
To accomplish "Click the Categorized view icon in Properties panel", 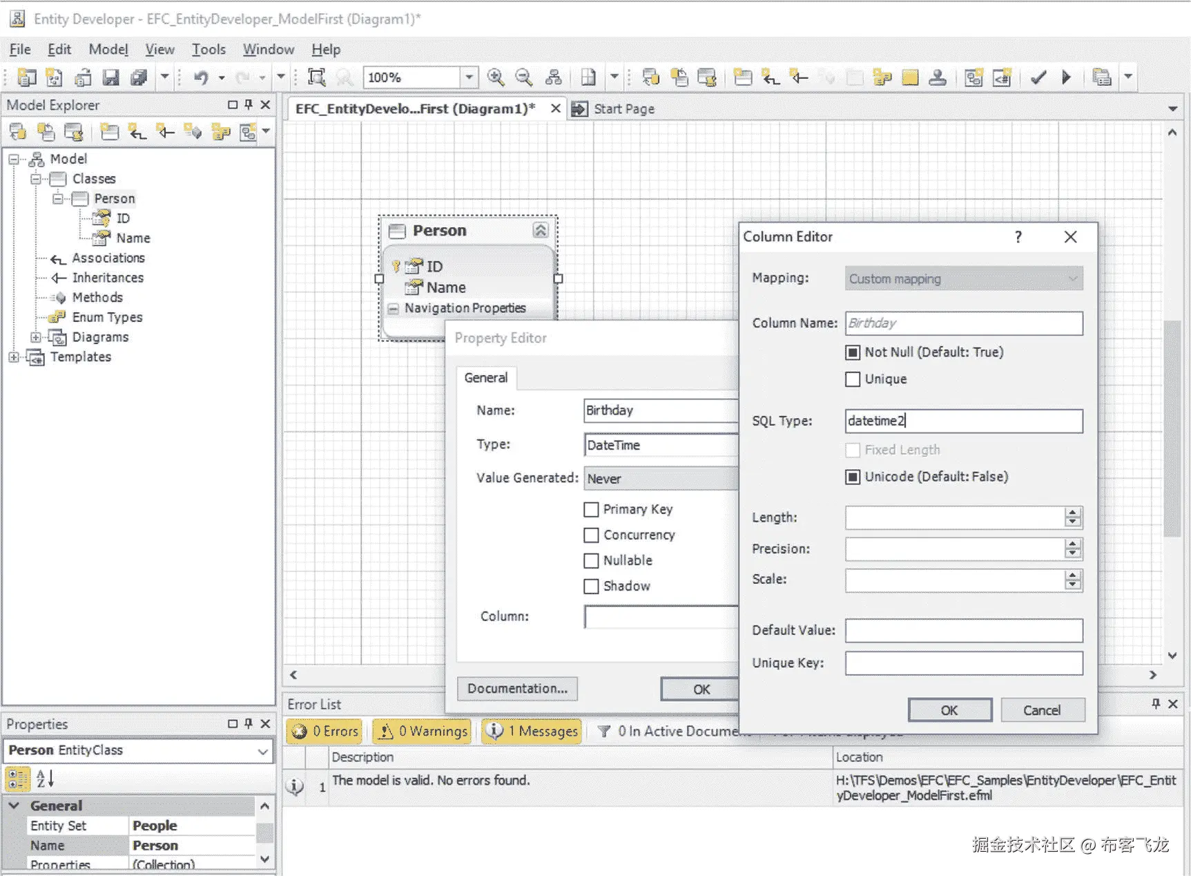I will click(x=17, y=779).
